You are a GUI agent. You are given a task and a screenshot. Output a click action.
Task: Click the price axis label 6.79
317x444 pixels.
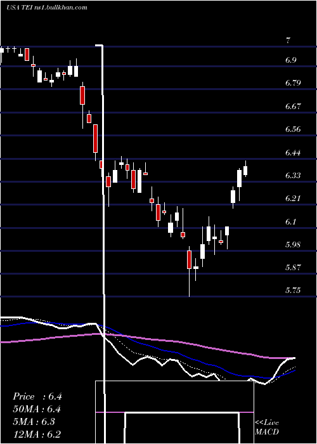293,83
